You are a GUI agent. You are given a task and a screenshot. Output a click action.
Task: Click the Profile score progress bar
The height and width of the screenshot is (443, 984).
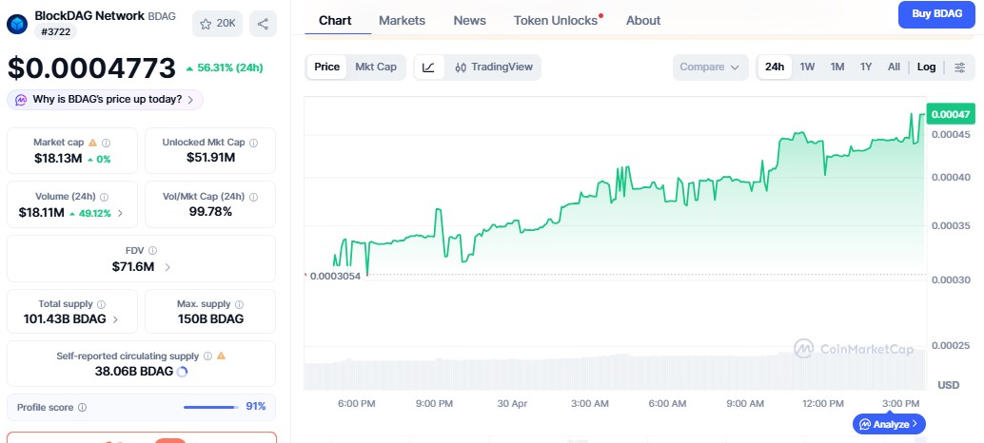click(x=211, y=407)
